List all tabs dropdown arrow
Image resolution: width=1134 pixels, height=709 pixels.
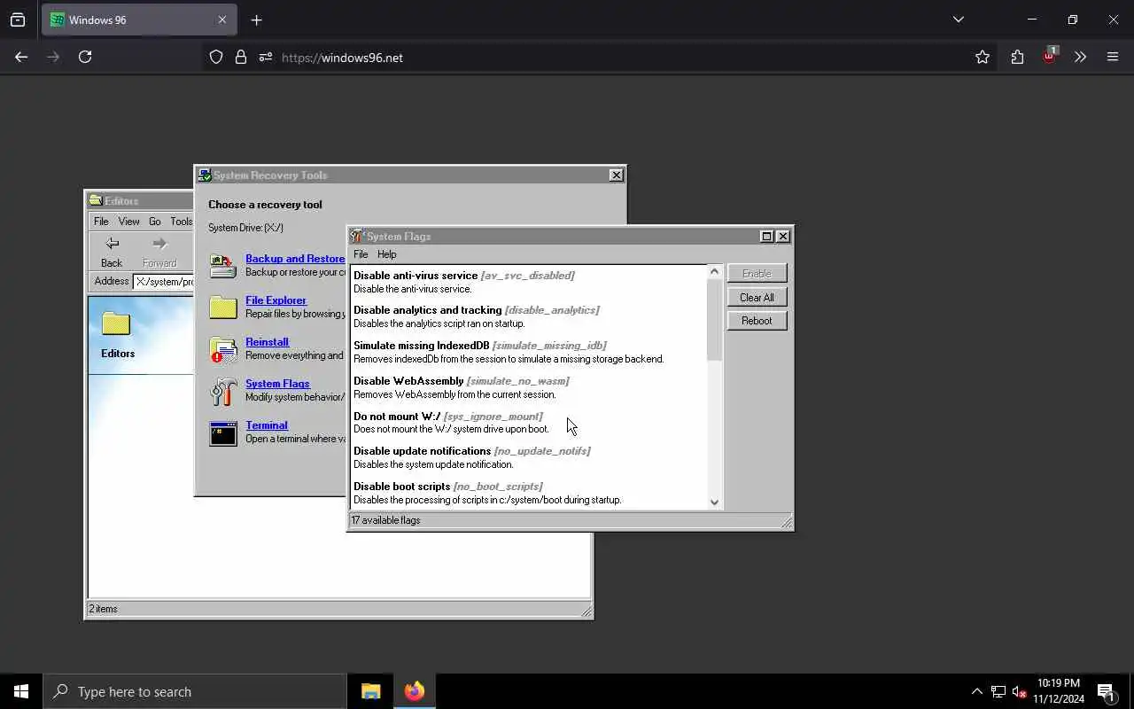(958, 19)
